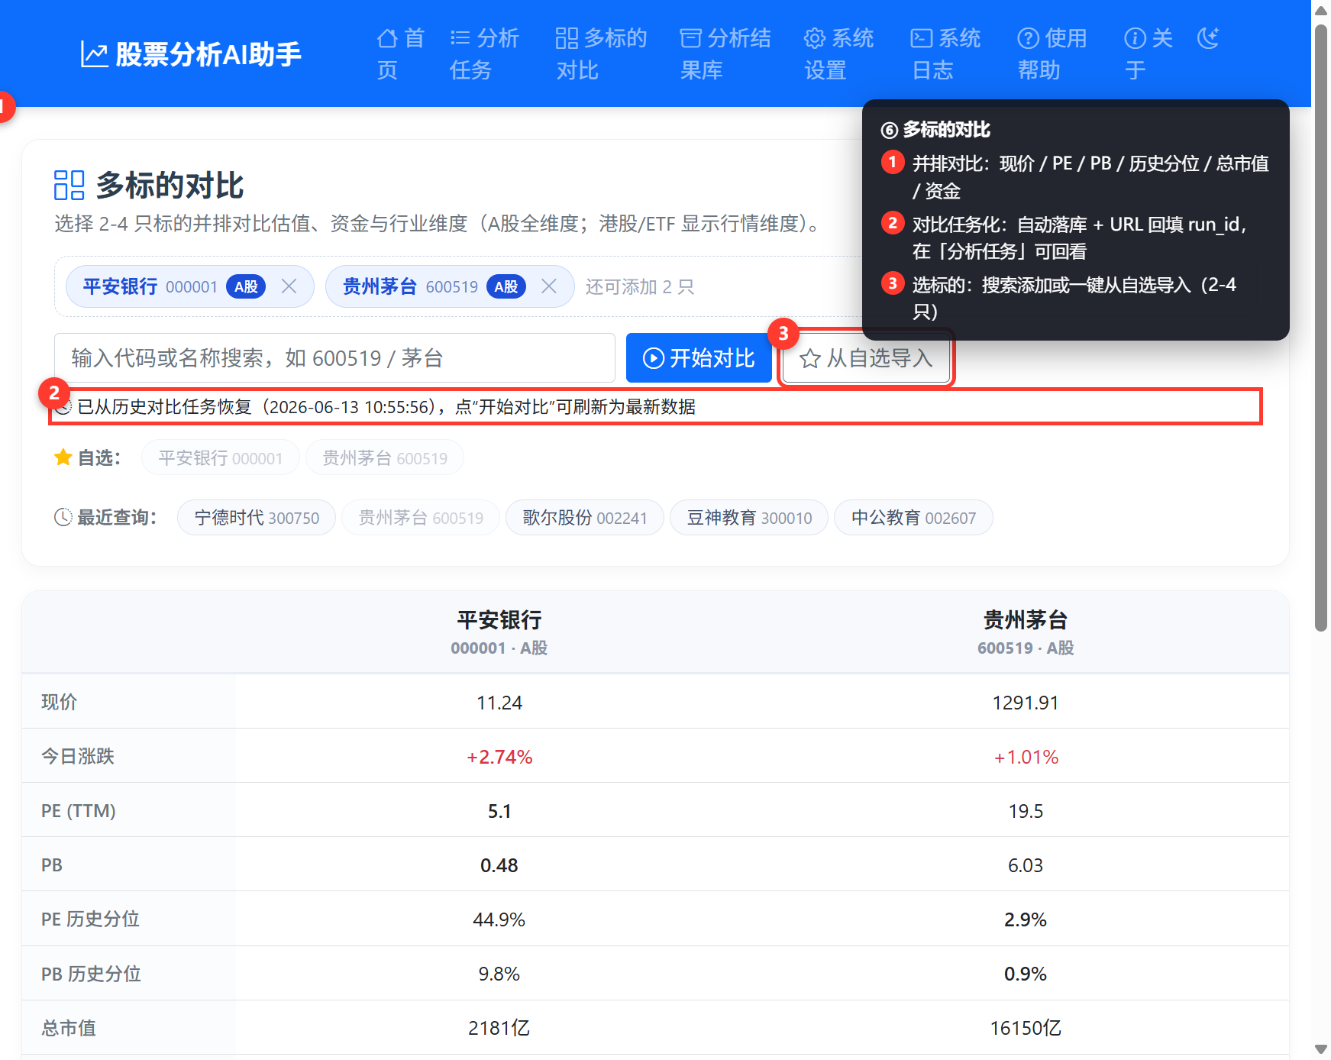Select 贵州茅台 600519 in 自选 list
Viewport: 1331px width, 1060px height.
point(385,457)
